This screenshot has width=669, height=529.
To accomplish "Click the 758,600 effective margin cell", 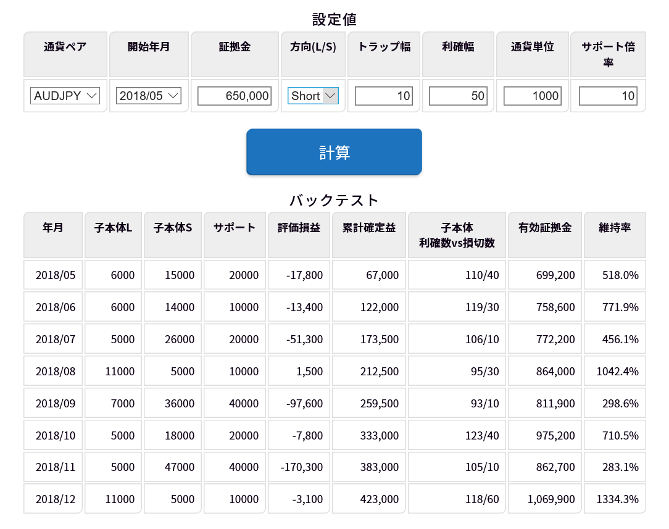I will [545, 307].
